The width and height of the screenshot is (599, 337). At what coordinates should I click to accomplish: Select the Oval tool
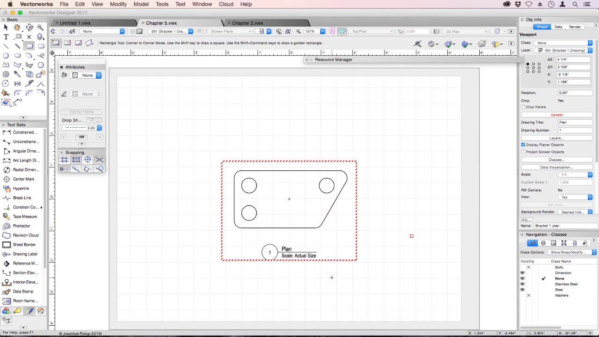[x=17, y=56]
